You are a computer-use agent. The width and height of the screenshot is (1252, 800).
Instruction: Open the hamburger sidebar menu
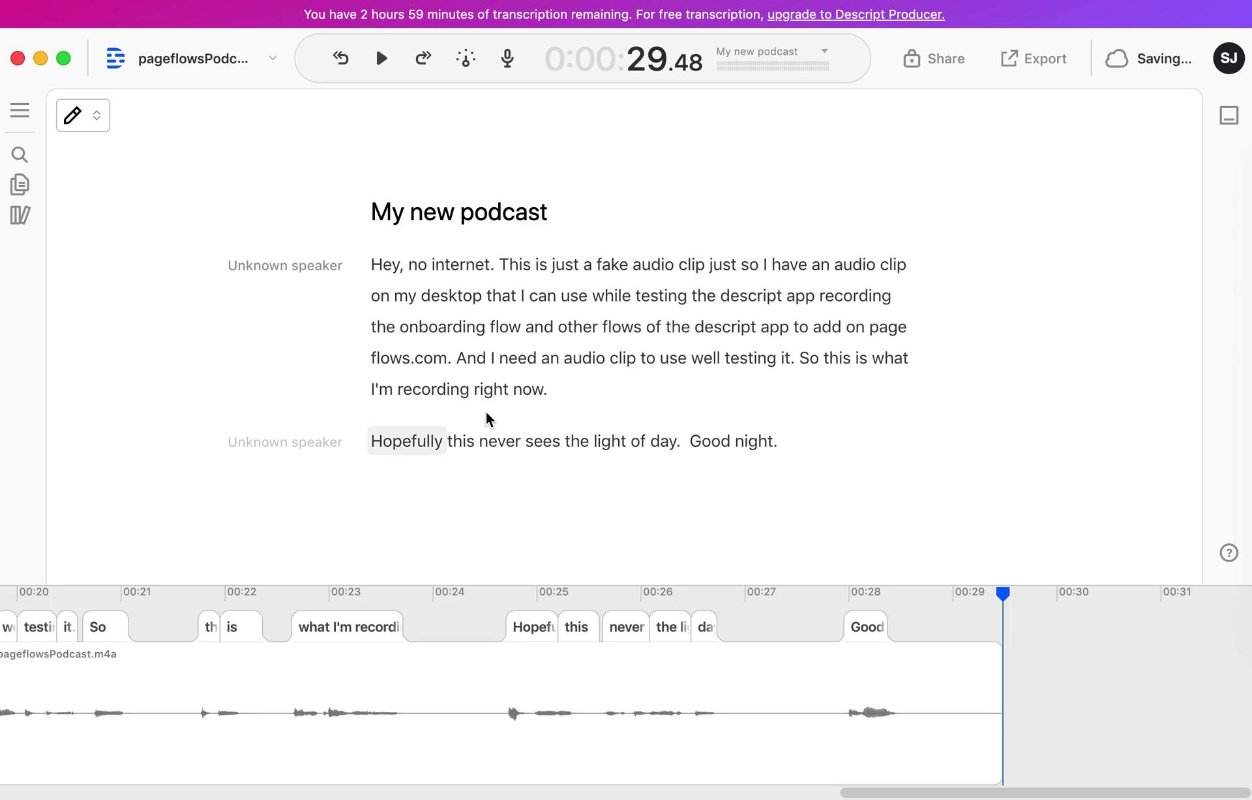pos(20,110)
